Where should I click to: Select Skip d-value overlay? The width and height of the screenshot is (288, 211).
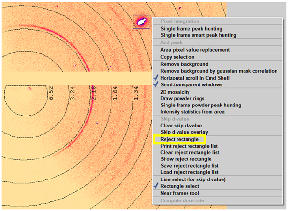tap(184, 132)
